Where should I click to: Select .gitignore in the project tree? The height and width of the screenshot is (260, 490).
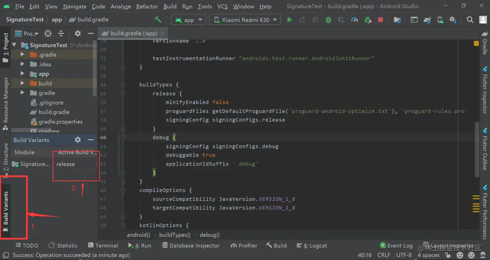[x=51, y=103]
